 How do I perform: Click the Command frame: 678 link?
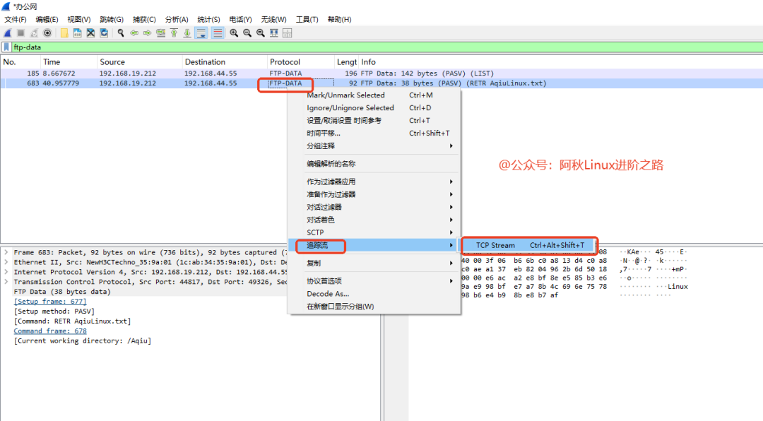coord(50,331)
